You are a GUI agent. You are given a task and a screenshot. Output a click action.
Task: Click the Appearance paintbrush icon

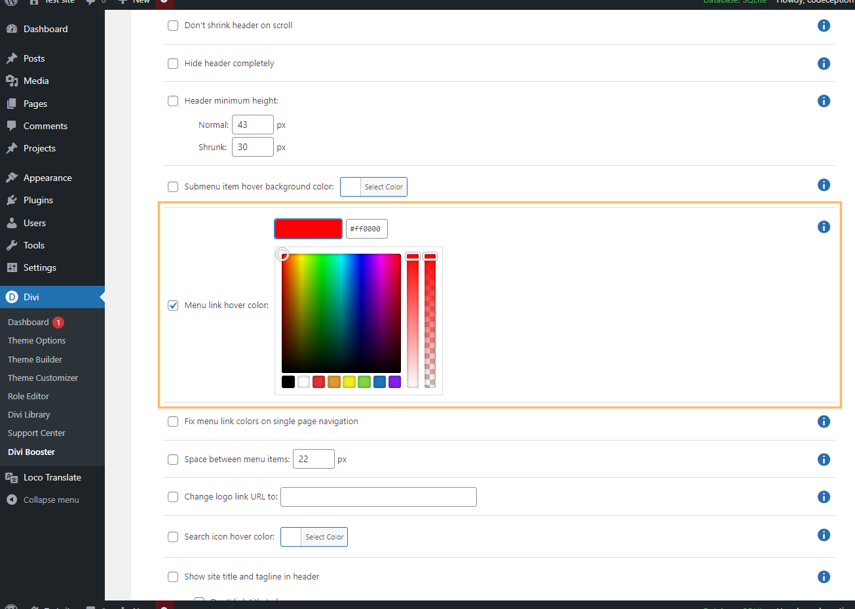point(12,178)
